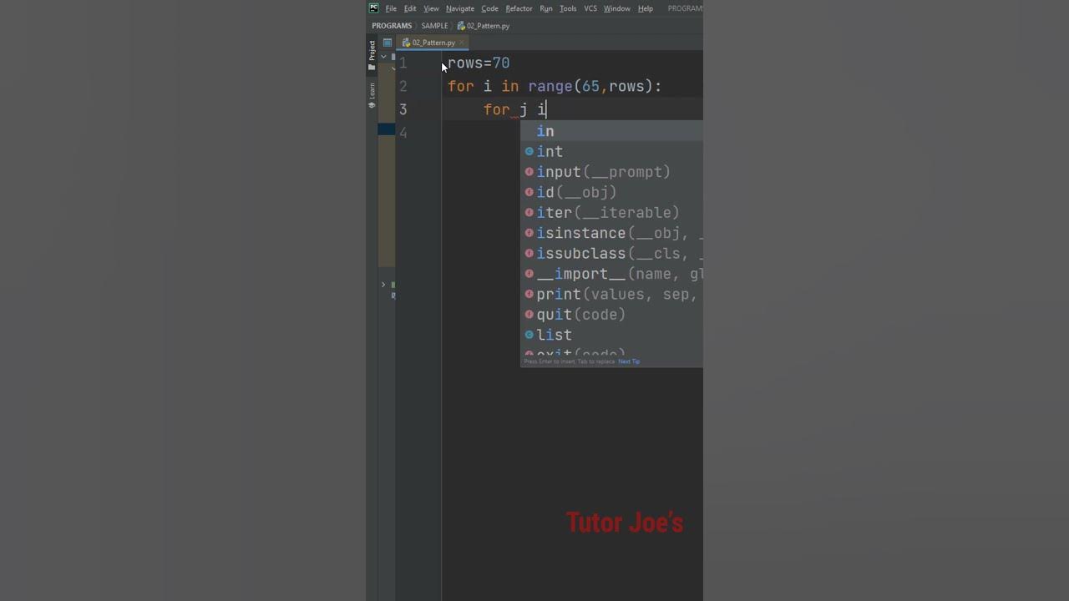Click the function icon beside '__import__'

(529, 274)
